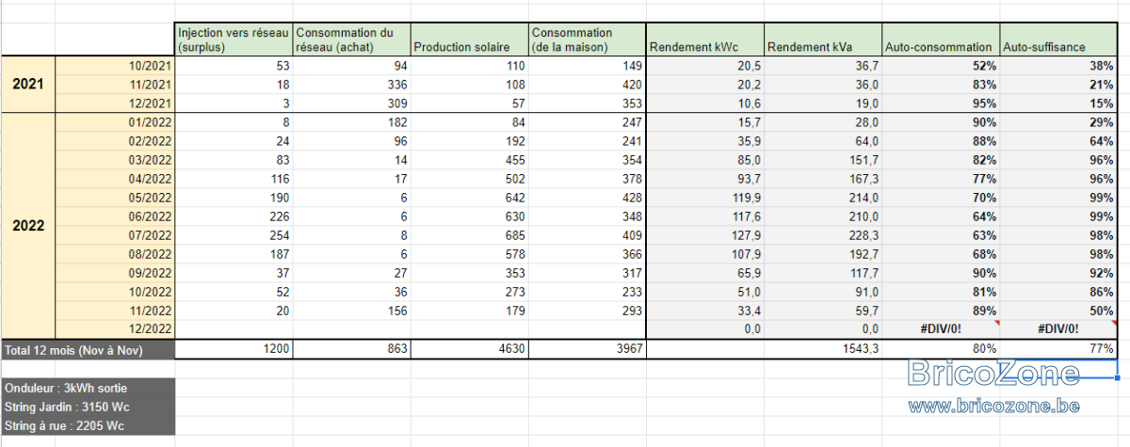Click the merged 2022 year cell
The width and height of the screenshot is (1130, 447).
coord(28,226)
